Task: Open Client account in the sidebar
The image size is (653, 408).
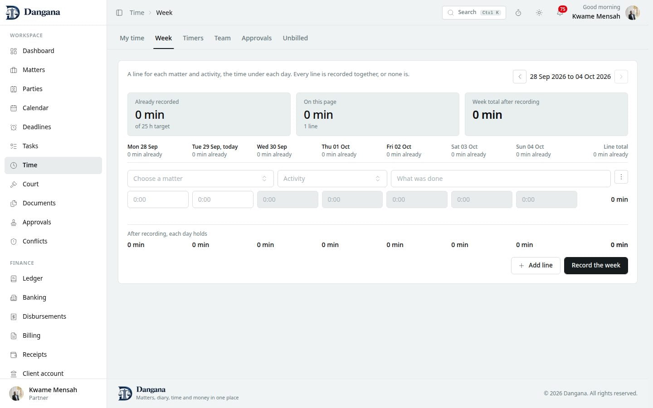Action: (53, 374)
